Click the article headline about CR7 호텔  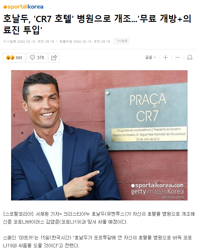[x=97, y=24]
